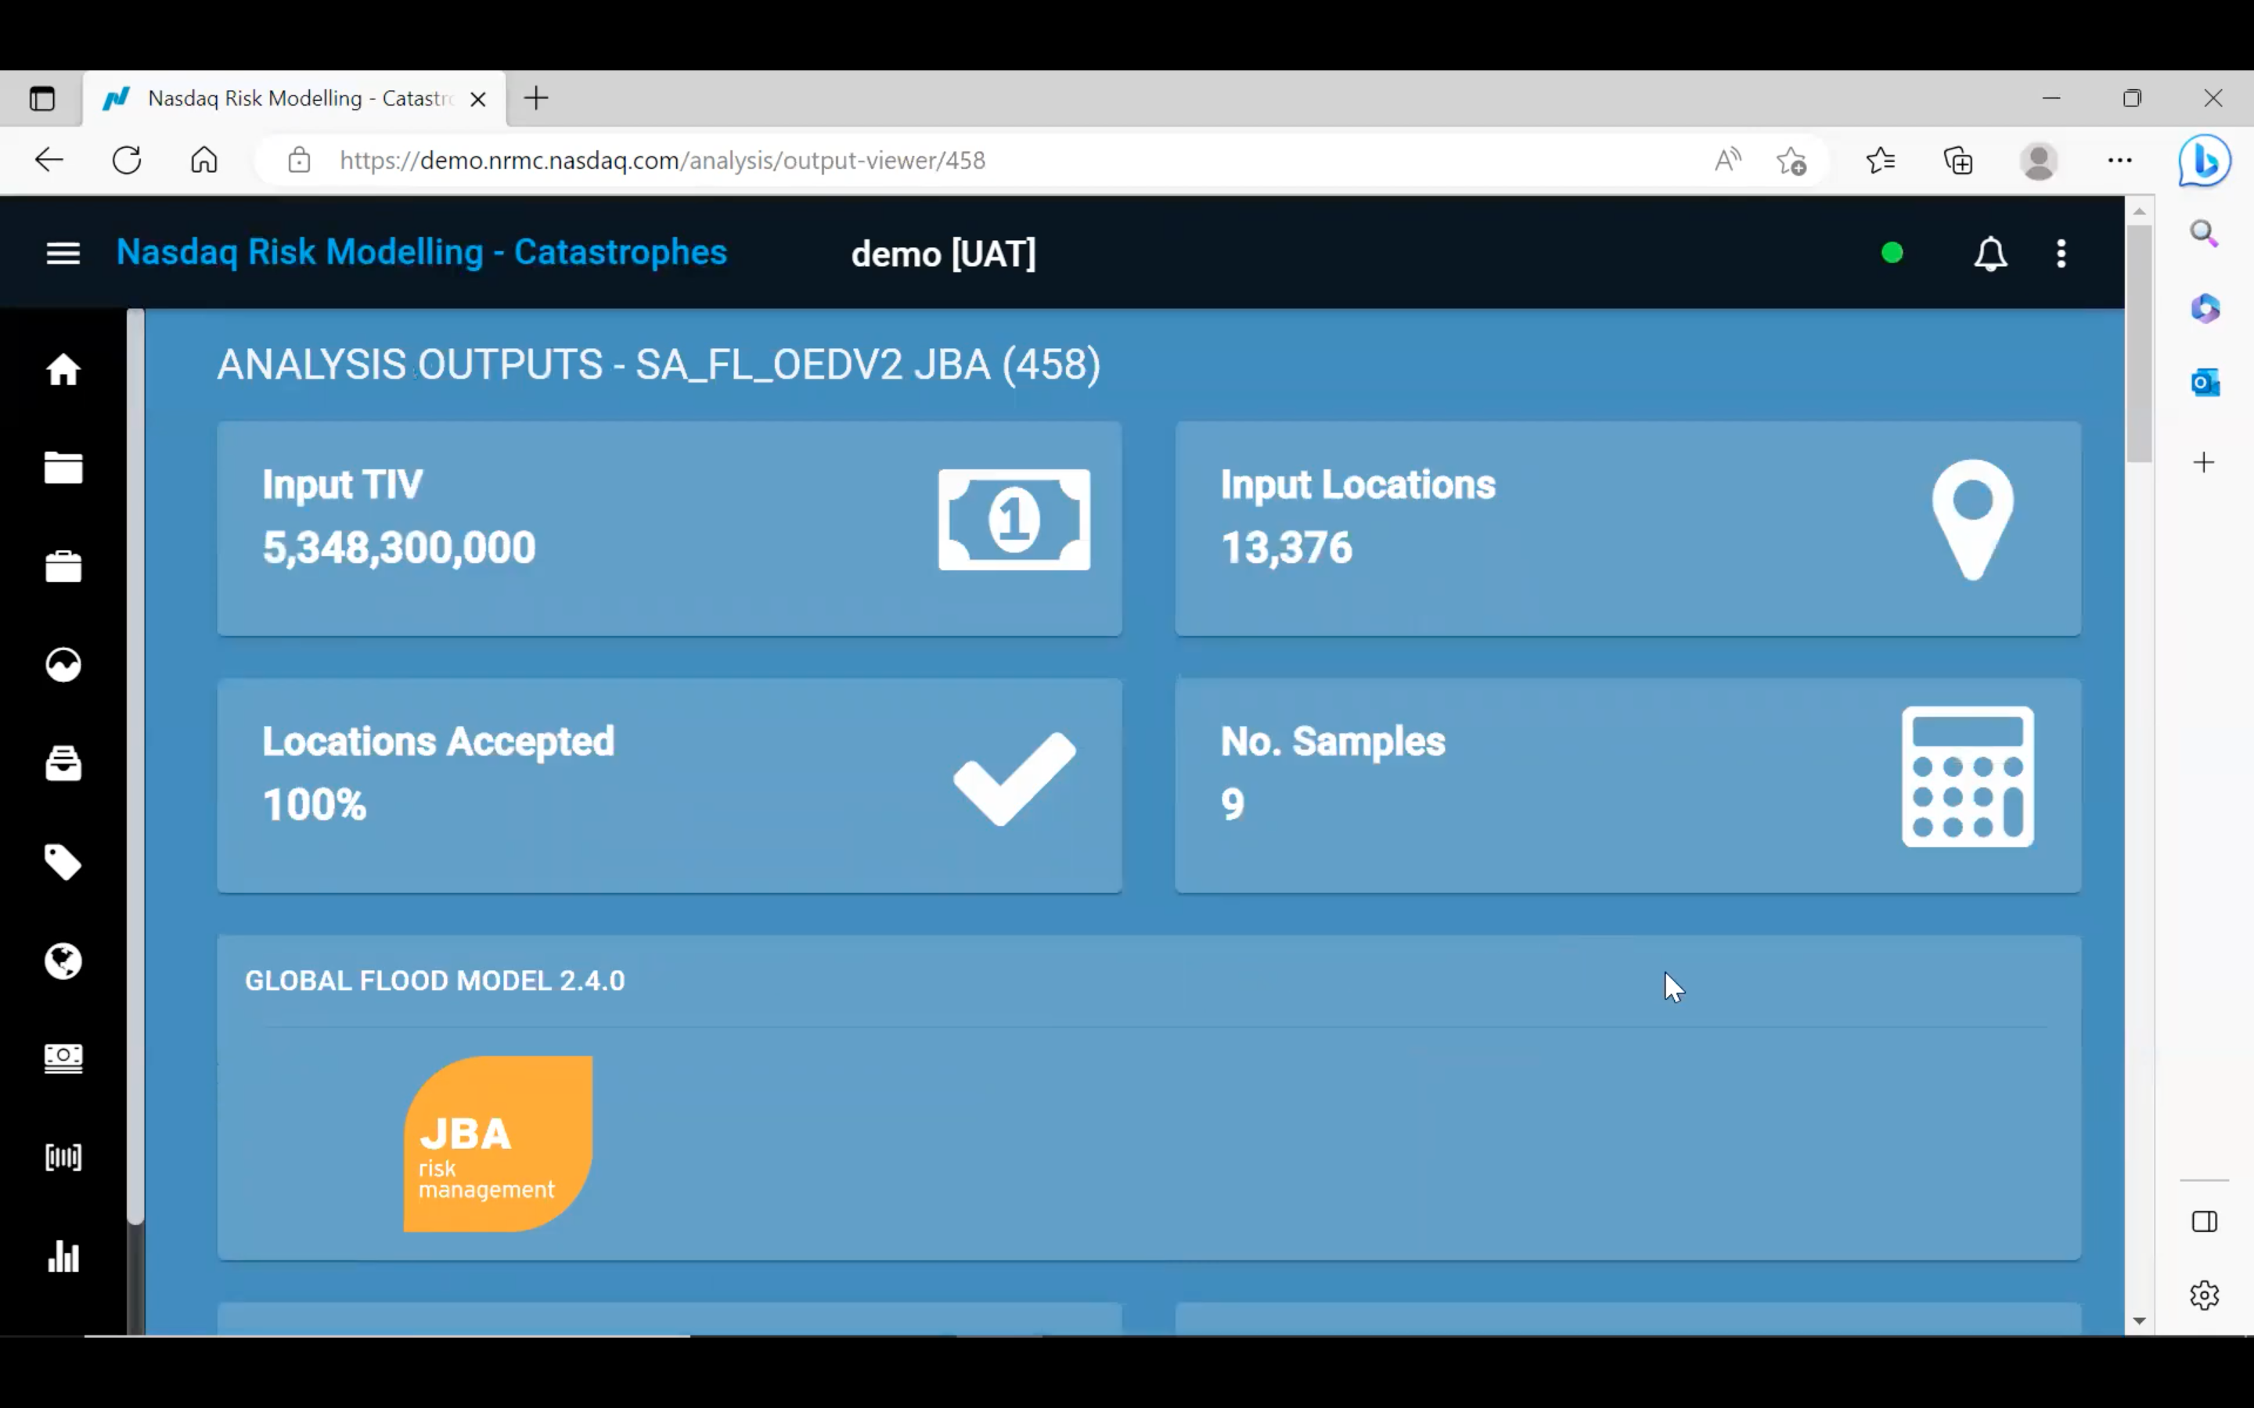Click the green status indicator dot
This screenshot has height=1408, width=2254.
pyautogui.click(x=1892, y=253)
